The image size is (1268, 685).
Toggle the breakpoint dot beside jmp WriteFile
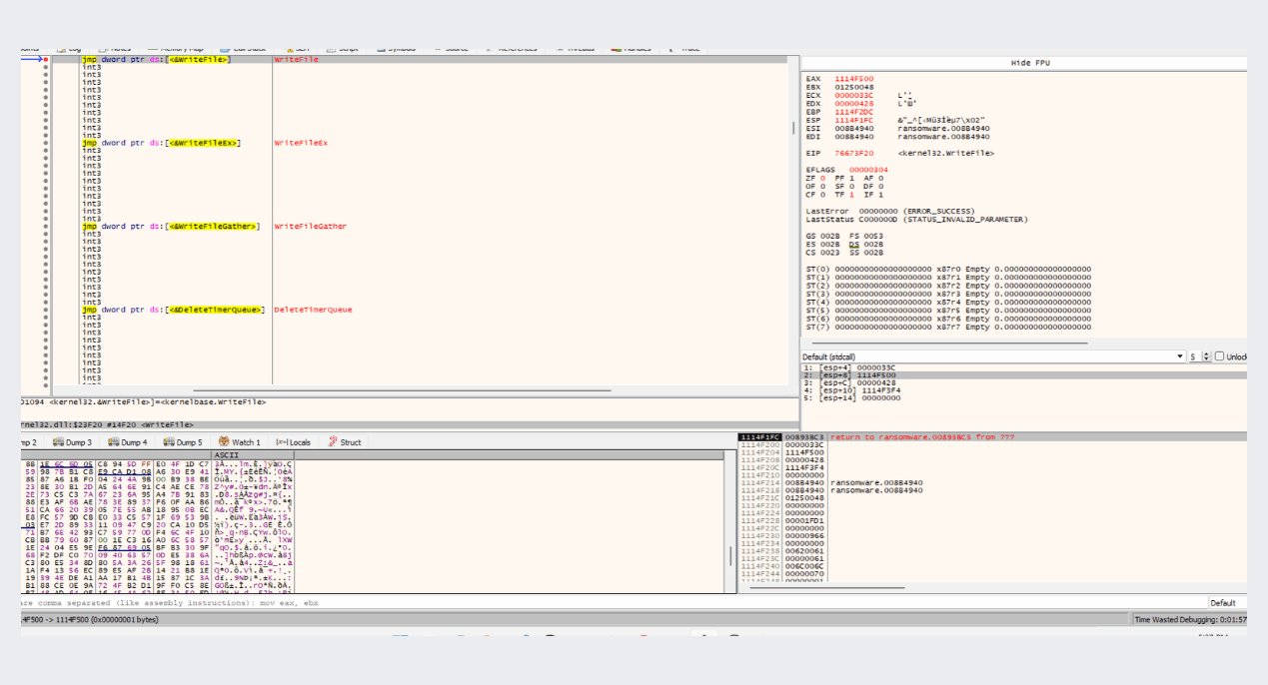coord(46,60)
